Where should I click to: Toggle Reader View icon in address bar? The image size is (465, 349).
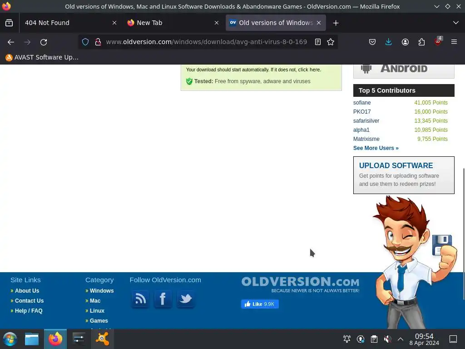(x=318, y=42)
